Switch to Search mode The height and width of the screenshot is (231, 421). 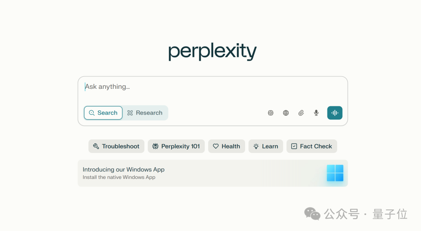click(x=103, y=113)
